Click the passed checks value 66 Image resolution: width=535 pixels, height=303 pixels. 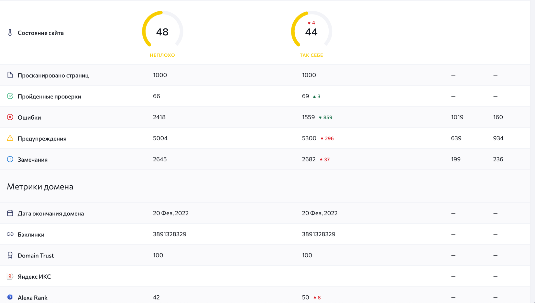157,96
